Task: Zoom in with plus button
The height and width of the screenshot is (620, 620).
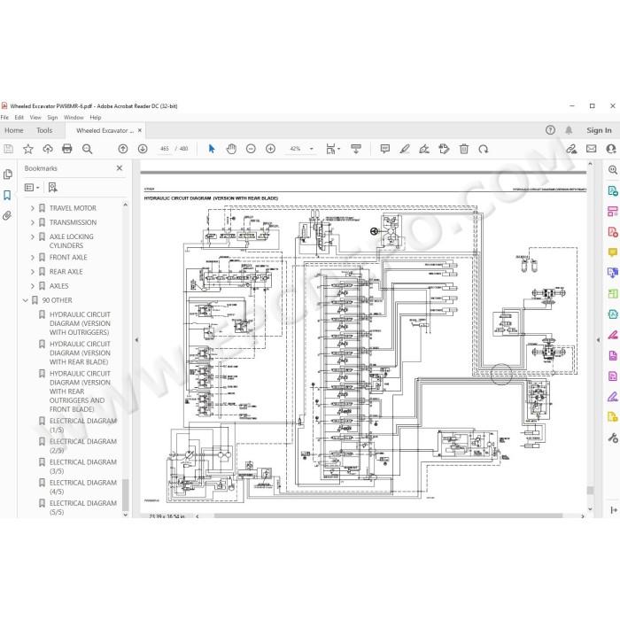Action: point(270,149)
